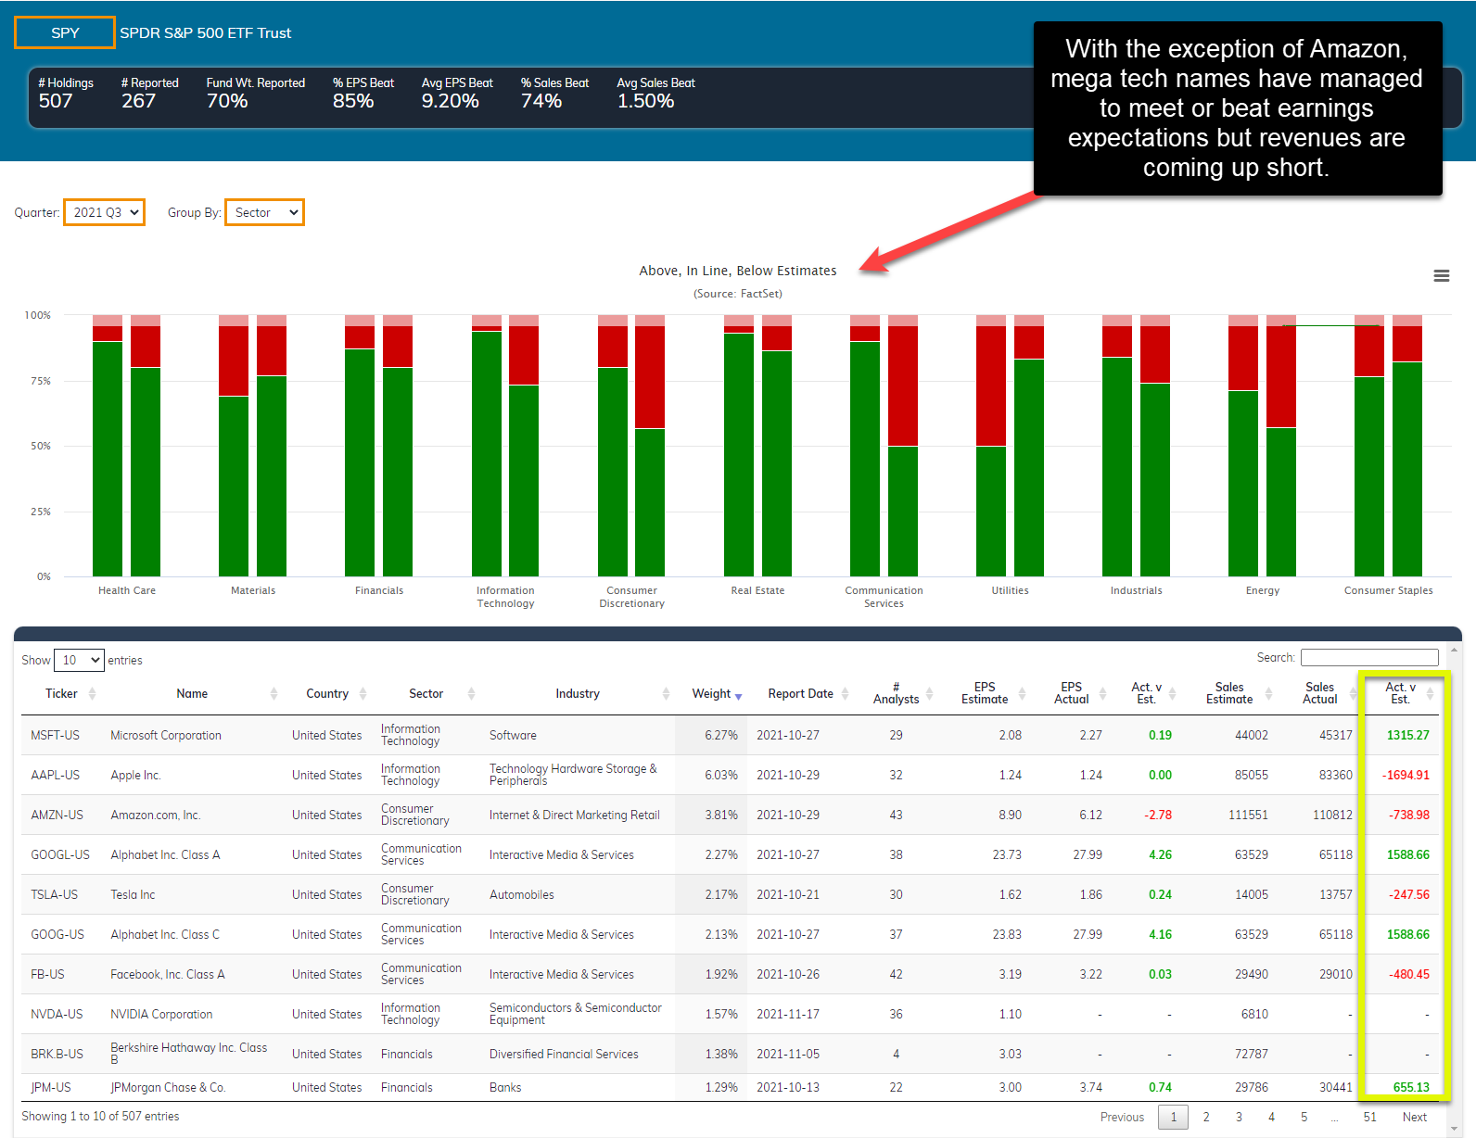Click the BRK.B-US ticker cell
This screenshot has height=1138, width=1476.
(57, 1054)
